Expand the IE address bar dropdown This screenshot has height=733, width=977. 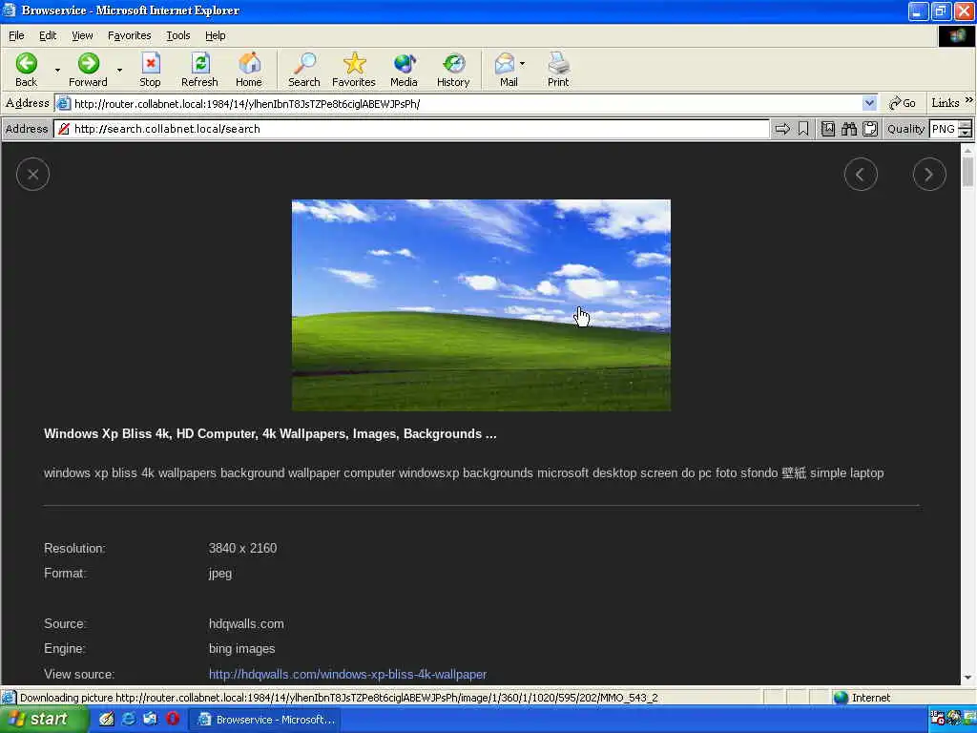[869, 103]
